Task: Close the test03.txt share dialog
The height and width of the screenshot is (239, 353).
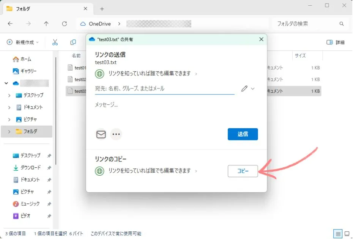Action: click(261, 39)
